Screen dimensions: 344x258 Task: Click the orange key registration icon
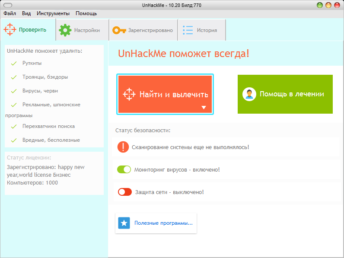point(119,30)
